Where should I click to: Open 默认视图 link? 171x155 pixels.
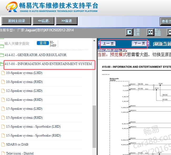158,32
